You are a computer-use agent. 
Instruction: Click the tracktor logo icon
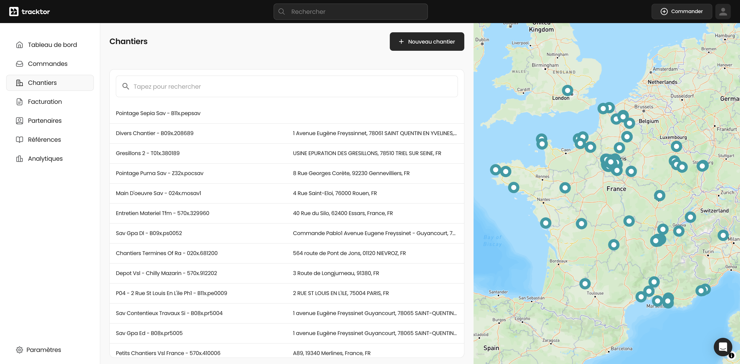14,12
